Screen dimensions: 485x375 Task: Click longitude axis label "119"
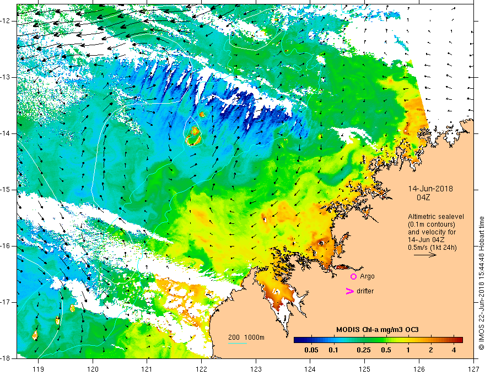(x=38, y=369)
